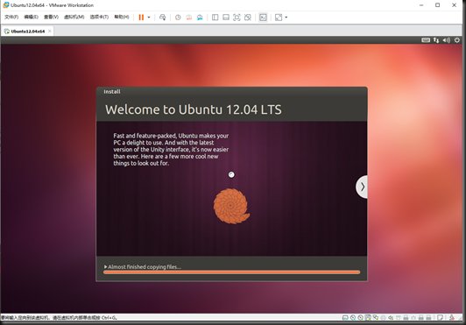The height and width of the screenshot is (325, 466).
Task: Open the Ubuntu network indicator
Action: [436, 40]
